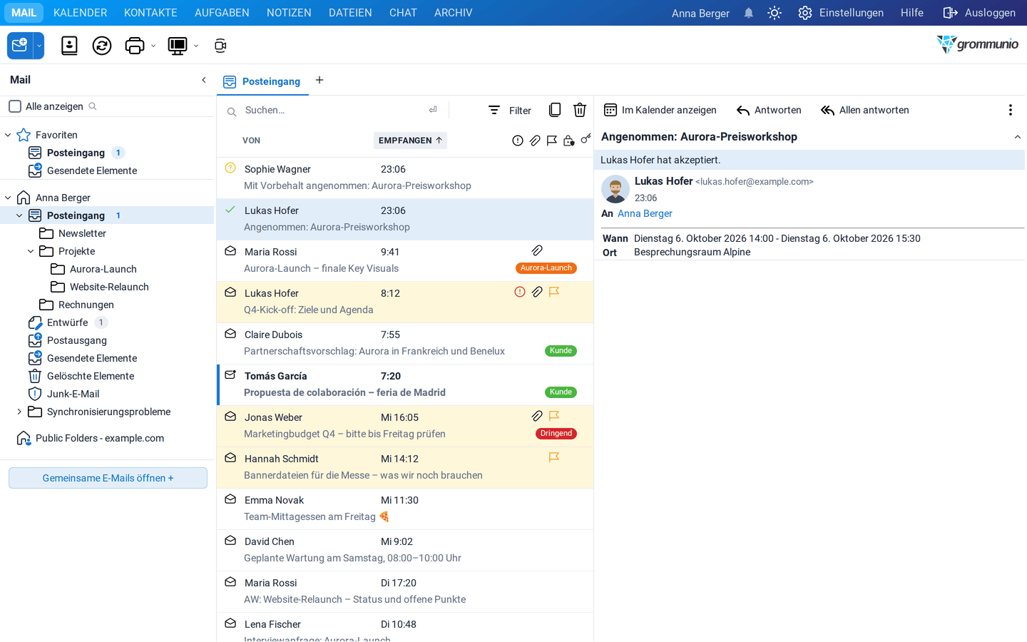Image resolution: width=1027 pixels, height=642 pixels.
Task: Compose a new email with the envelope button
Action: click(20, 46)
